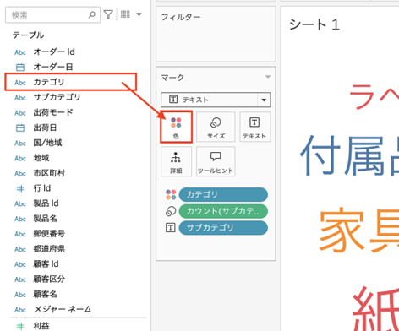Select the 国/地域 field
This screenshot has width=399, height=331.
[x=47, y=143]
